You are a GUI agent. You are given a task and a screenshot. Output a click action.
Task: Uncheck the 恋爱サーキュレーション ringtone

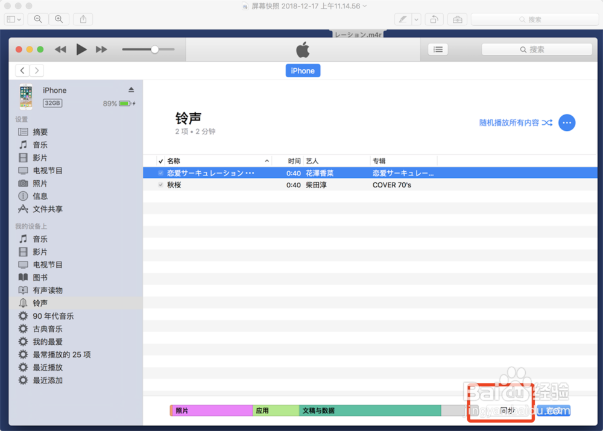[x=159, y=173]
